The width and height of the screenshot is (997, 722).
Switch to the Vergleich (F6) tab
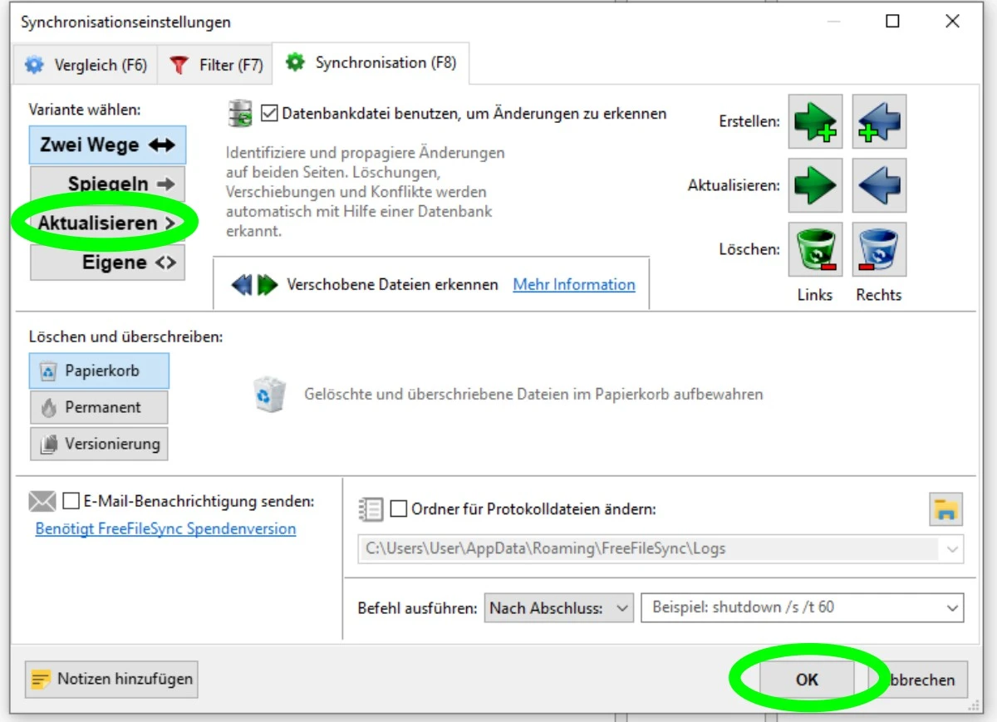click(x=84, y=65)
